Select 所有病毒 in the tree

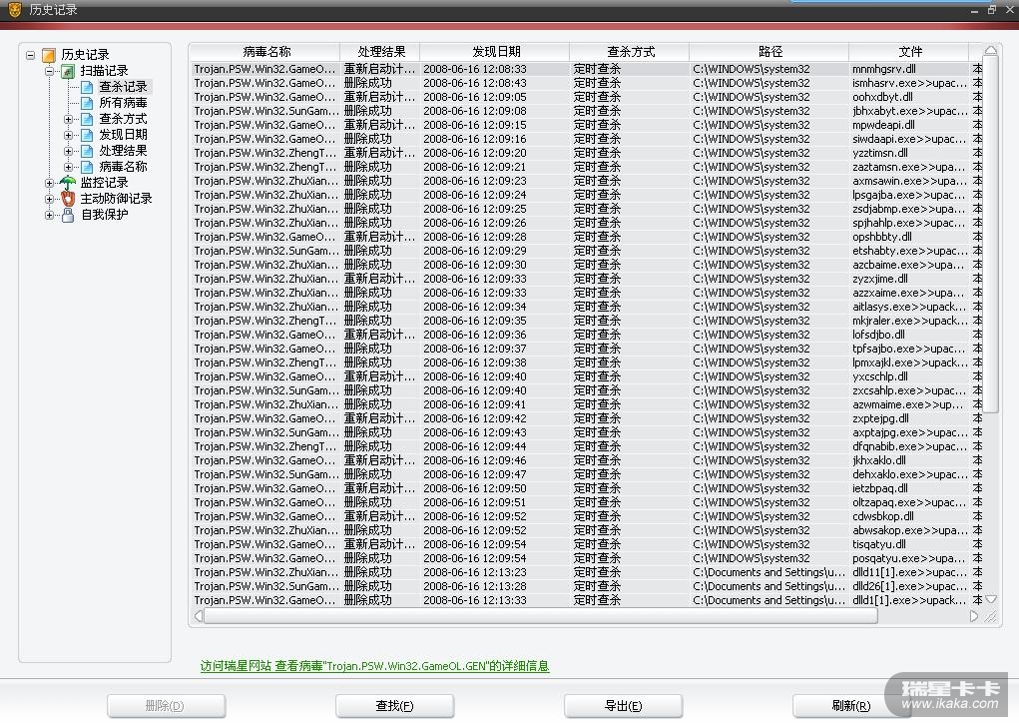pos(123,103)
